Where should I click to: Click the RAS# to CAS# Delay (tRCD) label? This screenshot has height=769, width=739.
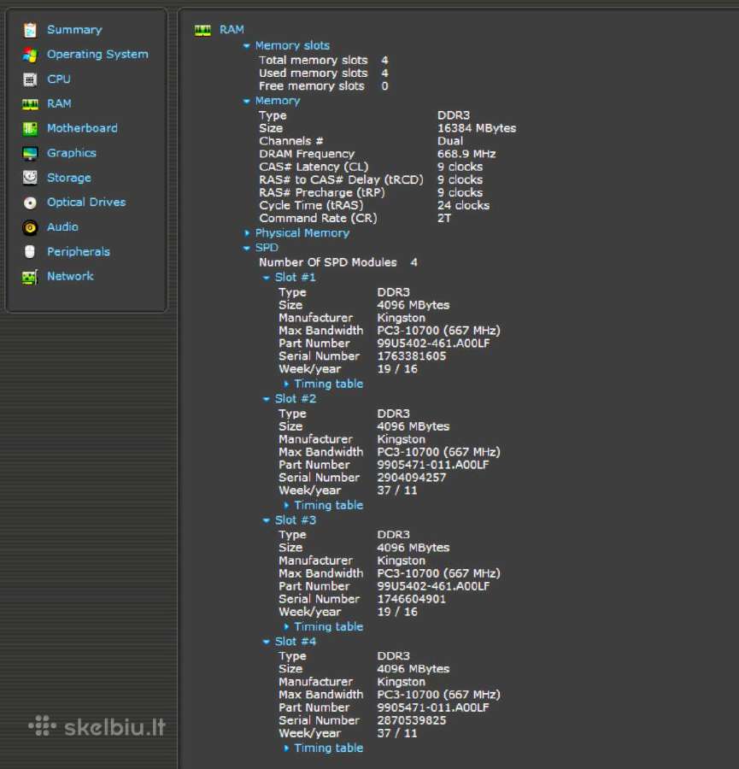pos(341,179)
